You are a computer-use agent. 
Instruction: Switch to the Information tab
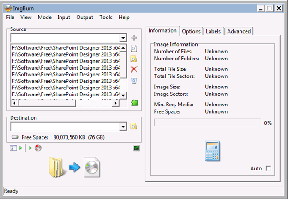click(x=162, y=30)
